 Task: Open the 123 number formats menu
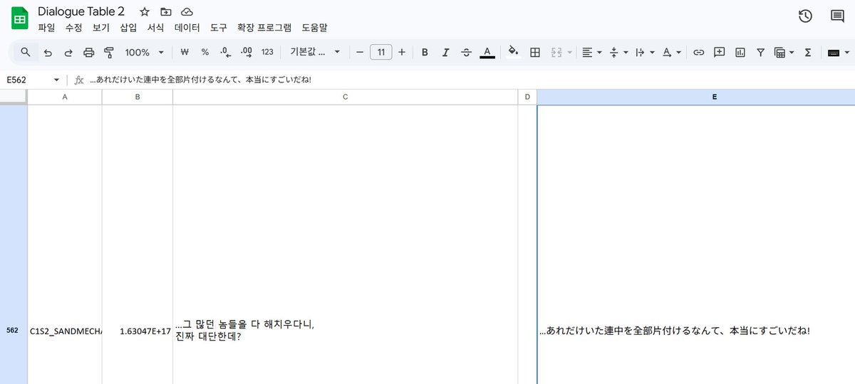[267, 52]
